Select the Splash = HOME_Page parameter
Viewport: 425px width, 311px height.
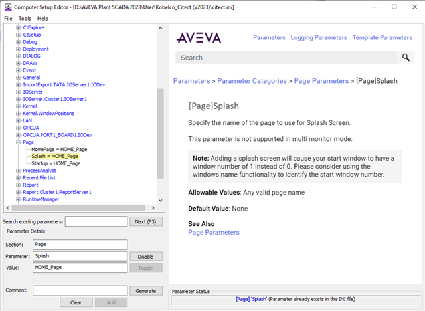(54, 156)
